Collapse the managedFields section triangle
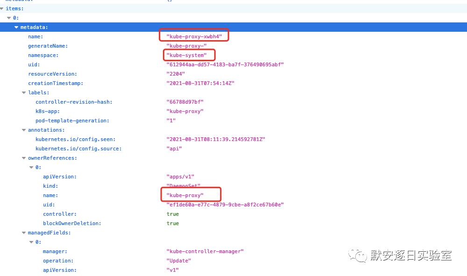 [x=24, y=233]
